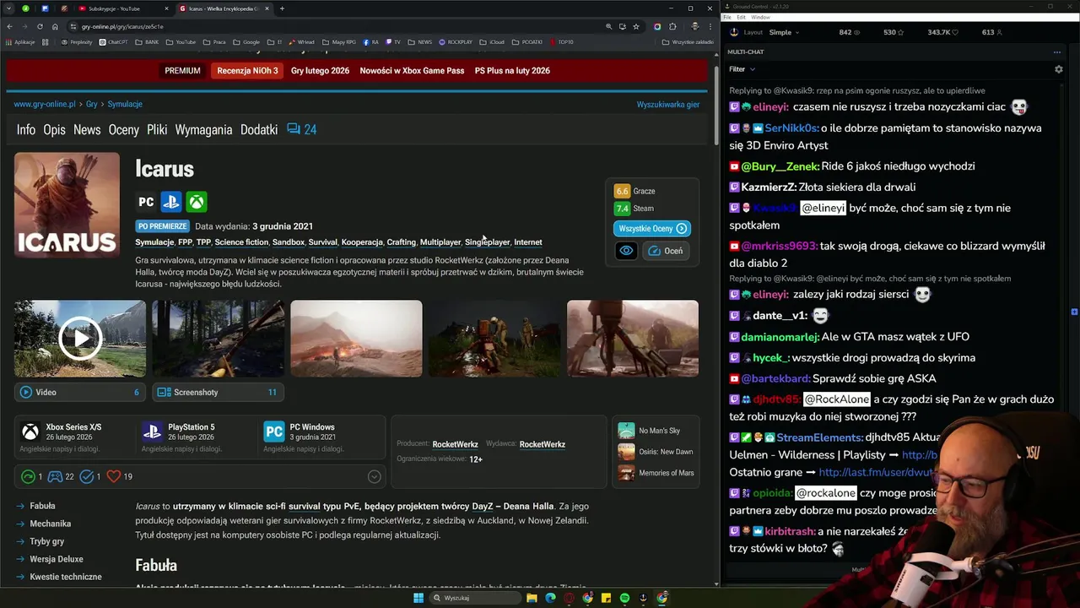Open Nowości w Xbox Game Pass link
This screenshot has width=1080, height=608.
(x=412, y=71)
